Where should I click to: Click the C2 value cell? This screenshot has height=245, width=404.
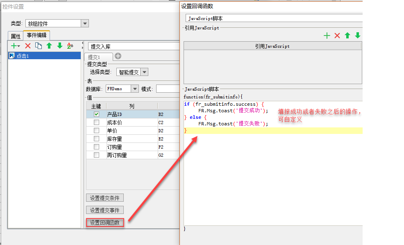coord(168,122)
